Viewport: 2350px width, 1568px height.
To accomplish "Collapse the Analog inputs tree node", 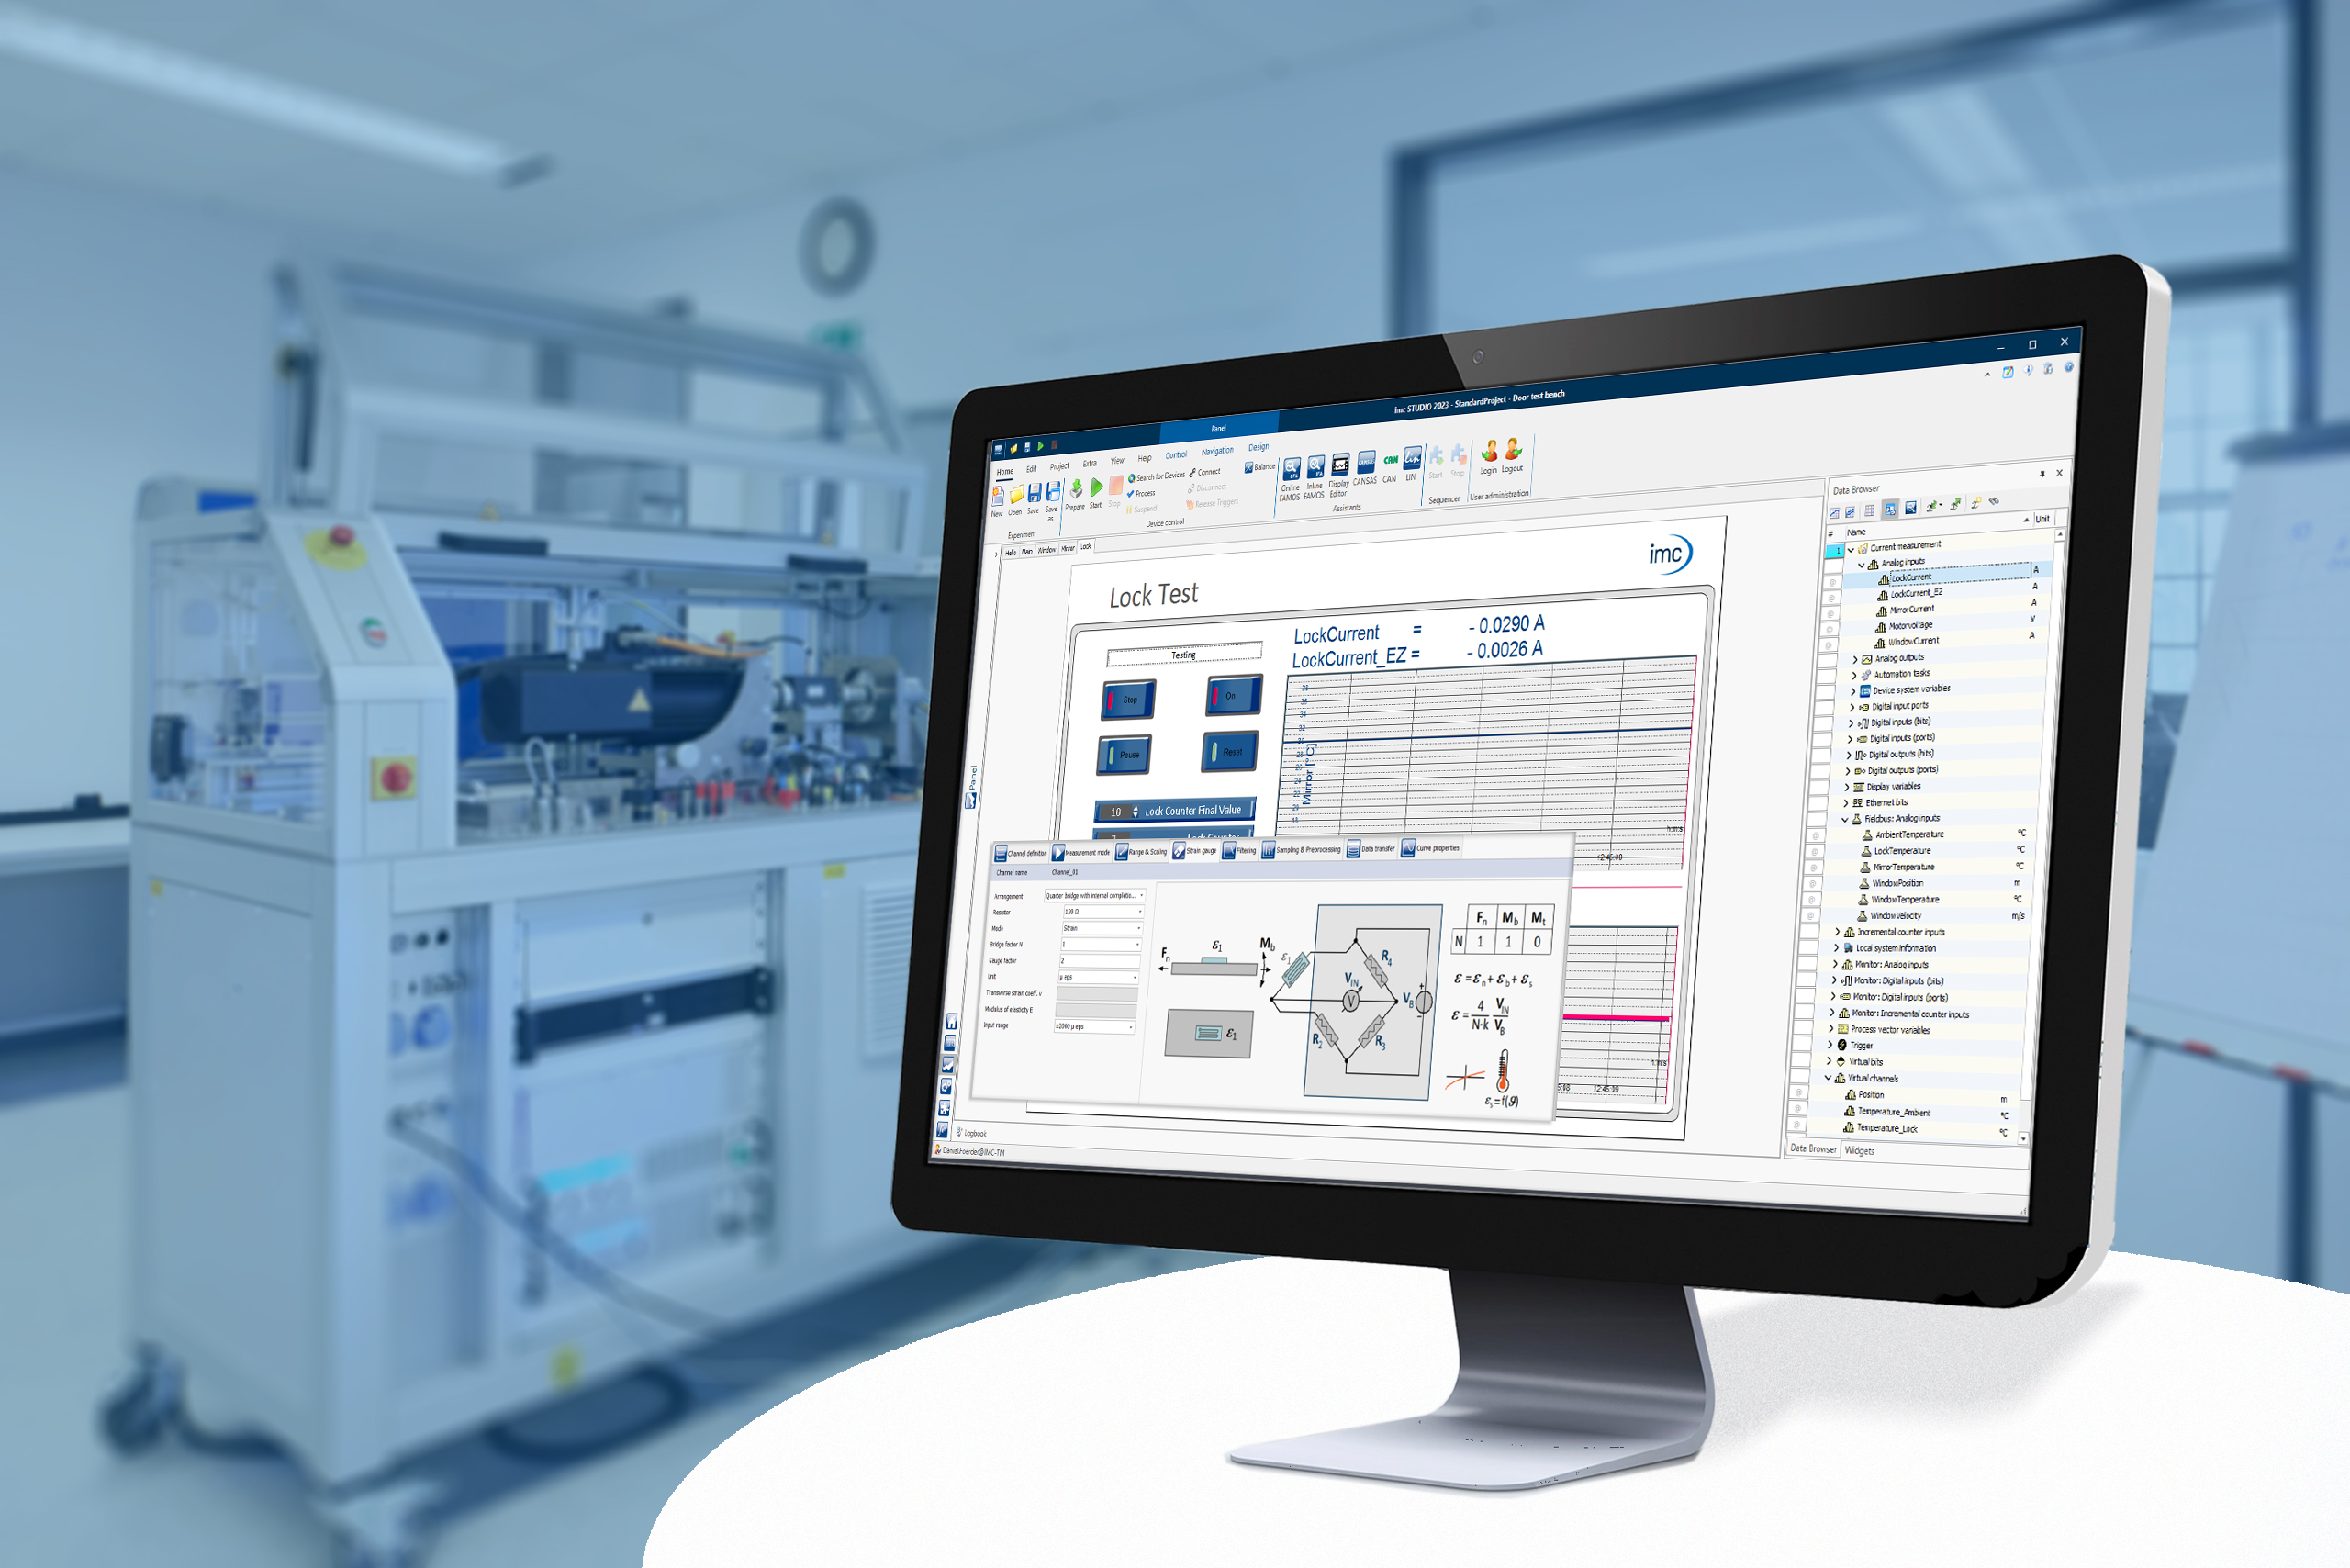I will point(1862,565).
